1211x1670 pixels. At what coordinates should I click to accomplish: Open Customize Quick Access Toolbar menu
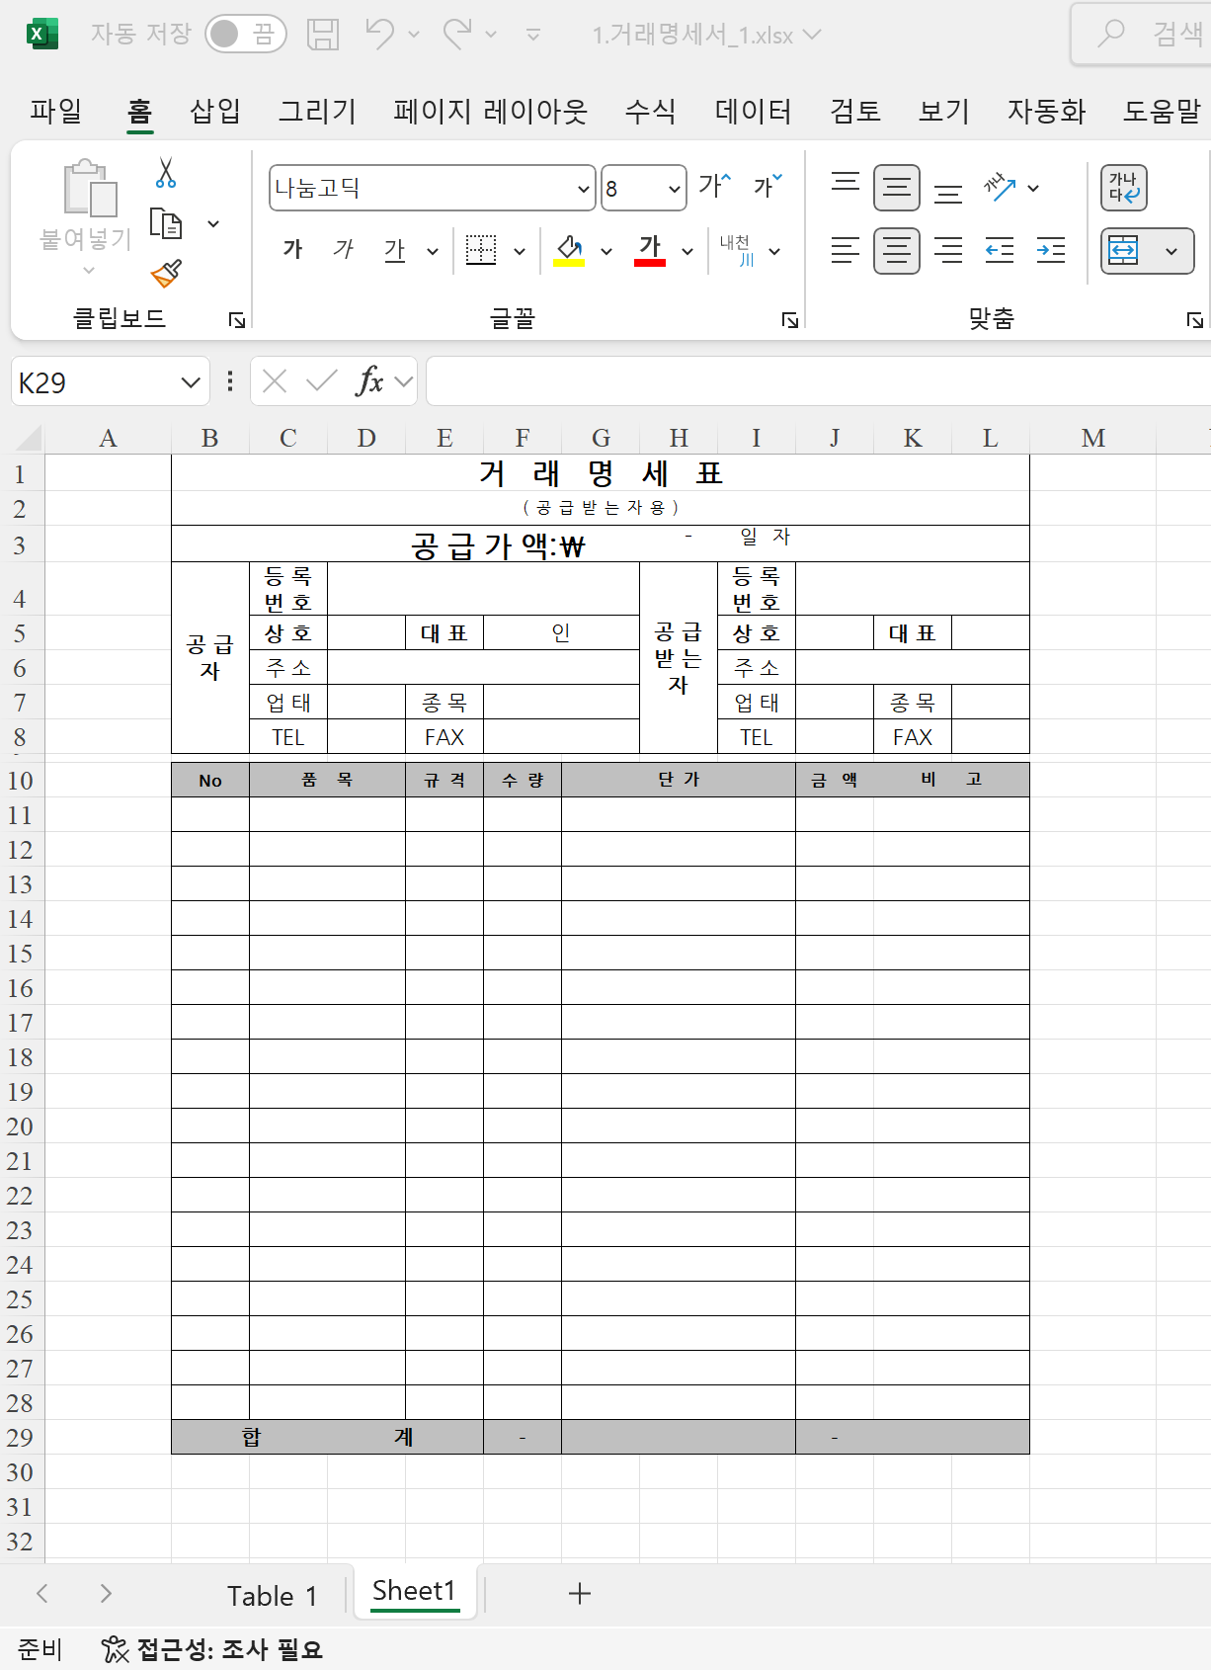pyautogui.click(x=533, y=35)
